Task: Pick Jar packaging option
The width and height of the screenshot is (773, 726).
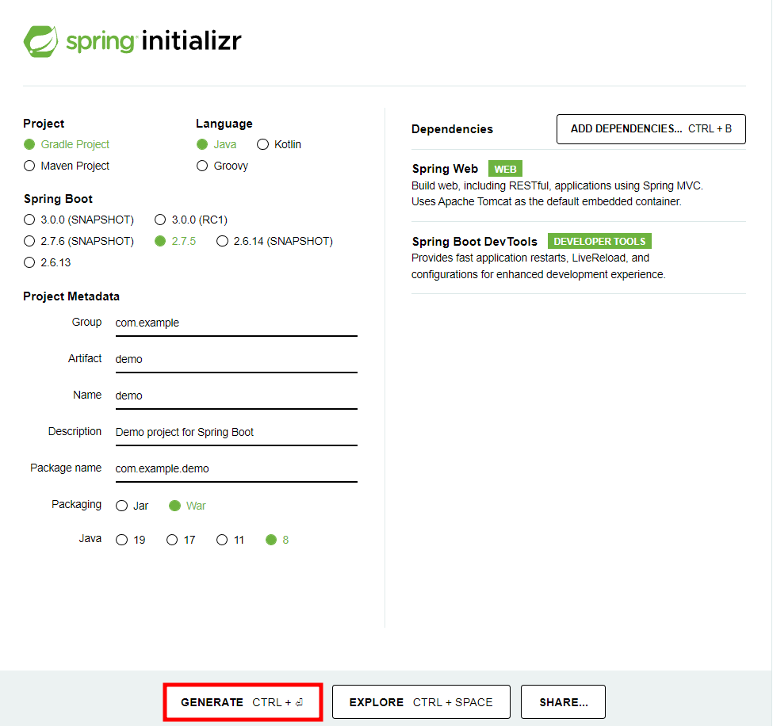Action: (122, 506)
